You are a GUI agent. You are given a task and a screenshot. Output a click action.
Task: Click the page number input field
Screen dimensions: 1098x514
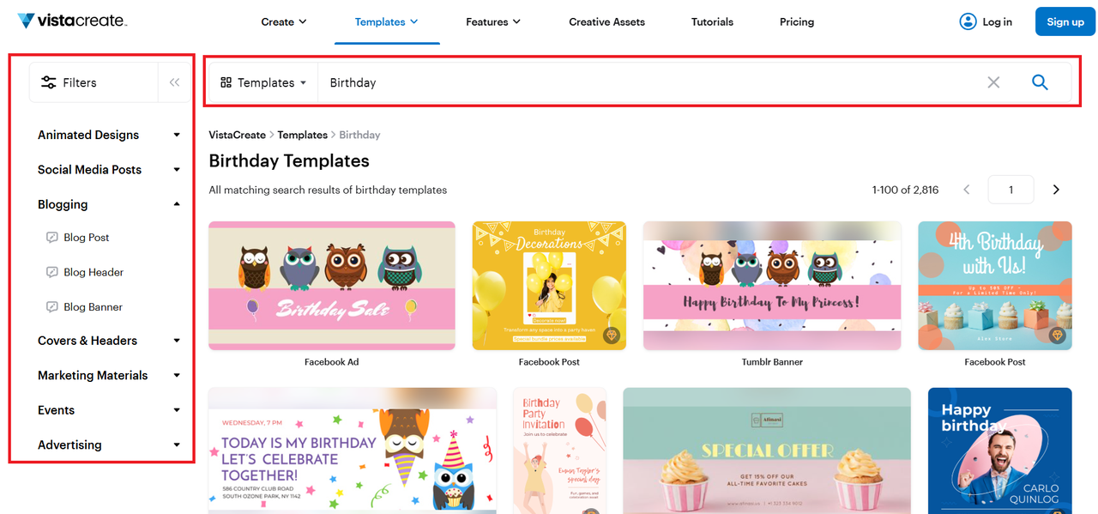coord(1011,190)
